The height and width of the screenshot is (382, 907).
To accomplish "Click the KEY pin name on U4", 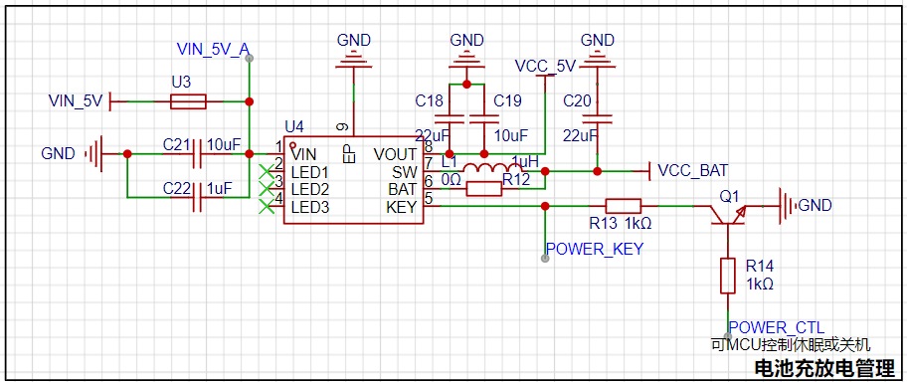I will point(402,207).
